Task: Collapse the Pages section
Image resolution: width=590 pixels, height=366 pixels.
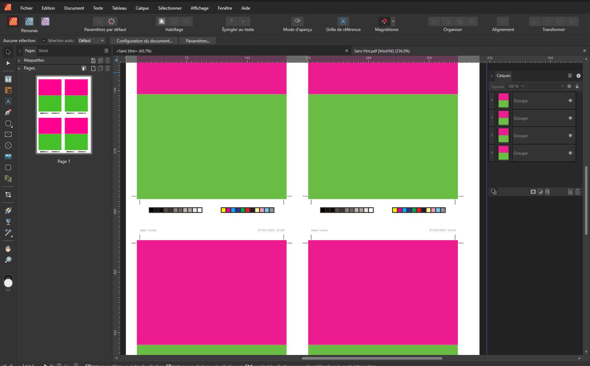Action: coord(19,68)
